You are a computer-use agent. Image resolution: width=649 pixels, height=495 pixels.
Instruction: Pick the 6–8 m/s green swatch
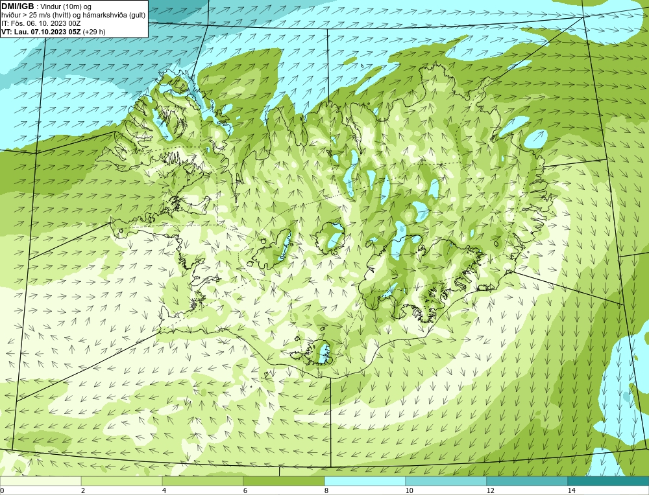(284, 481)
